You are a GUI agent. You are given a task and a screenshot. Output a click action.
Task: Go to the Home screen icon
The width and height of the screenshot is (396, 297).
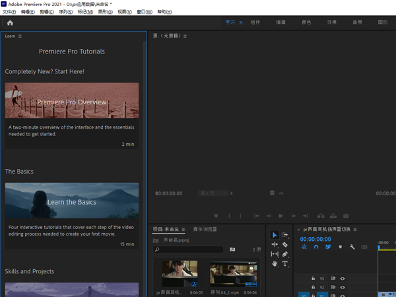click(10, 23)
